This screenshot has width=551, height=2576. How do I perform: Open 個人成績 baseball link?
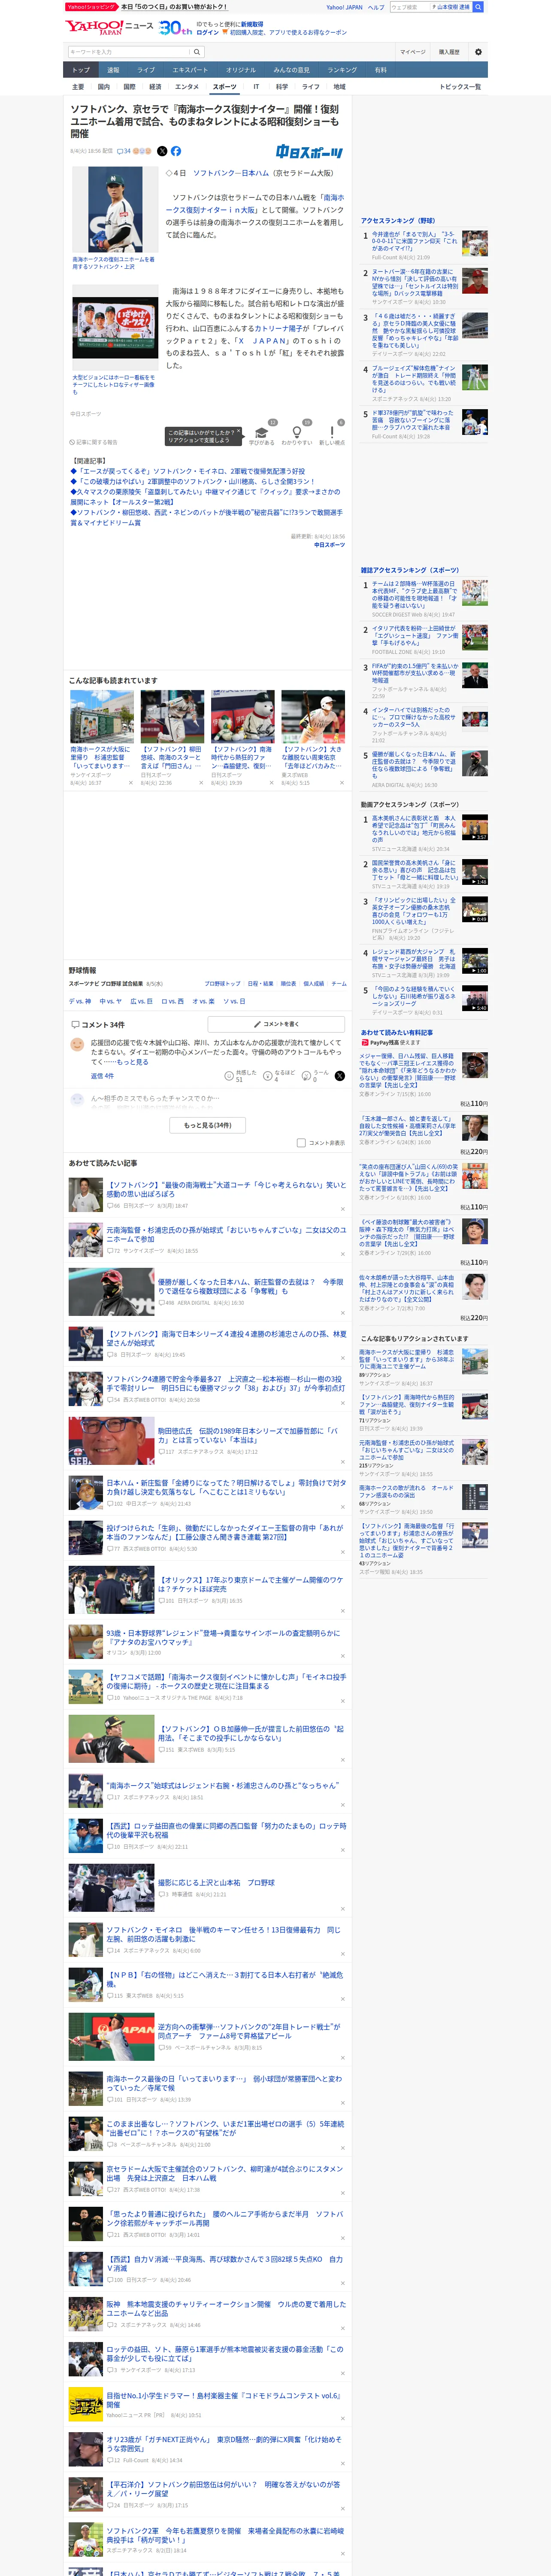tap(314, 984)
